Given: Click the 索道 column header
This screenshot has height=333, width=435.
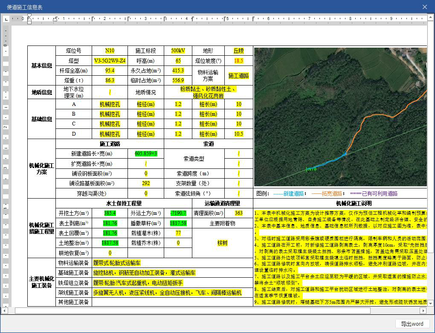Looking at the screenshot, I should (209, 144).
